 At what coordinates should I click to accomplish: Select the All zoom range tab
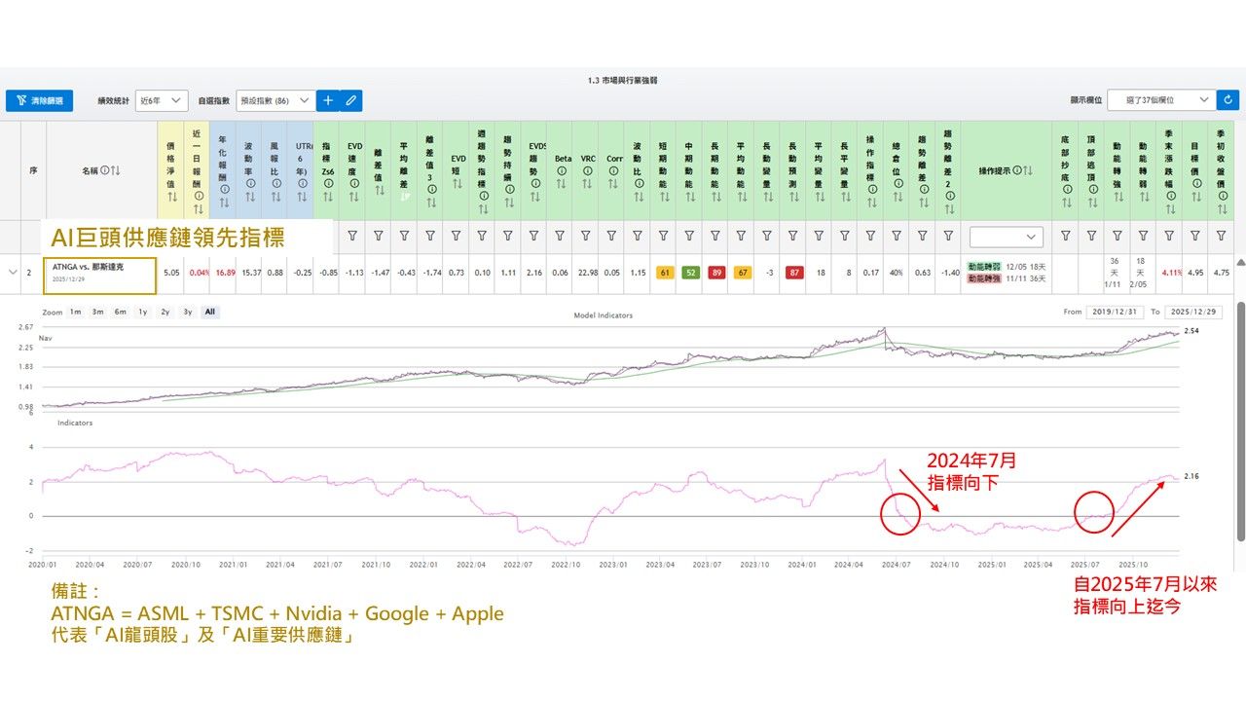[x=209, y=312]
